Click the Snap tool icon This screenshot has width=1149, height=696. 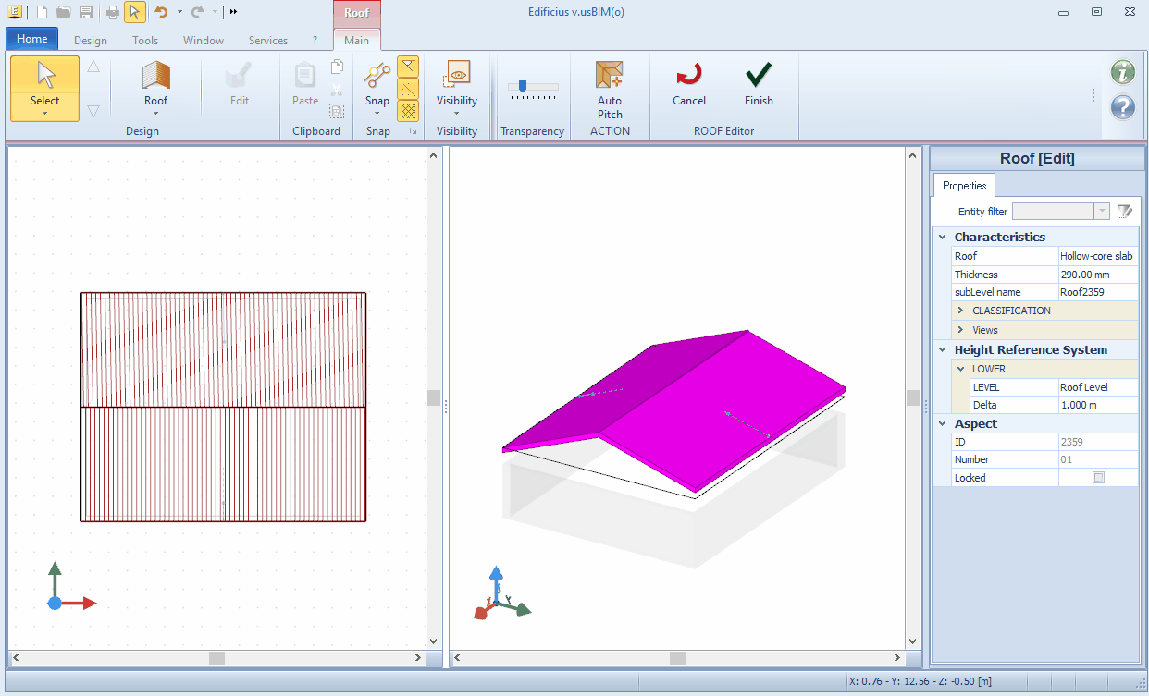pyautogui.click(x=377, y=76)
